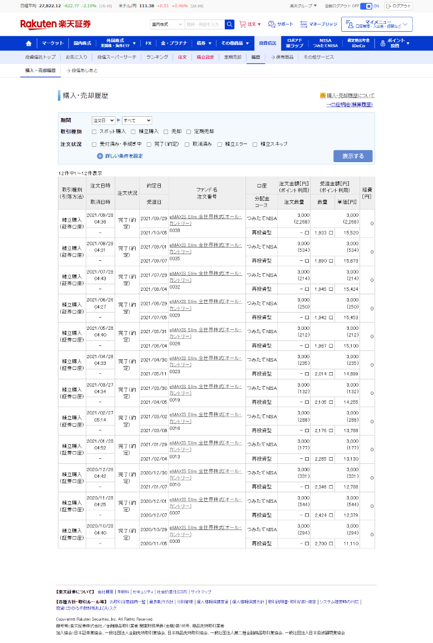The height and width of the screenshot is (643, 433).
Task: Open 定期売却 sub-menu
Action: pyautogui.click(x=232, y=57)
